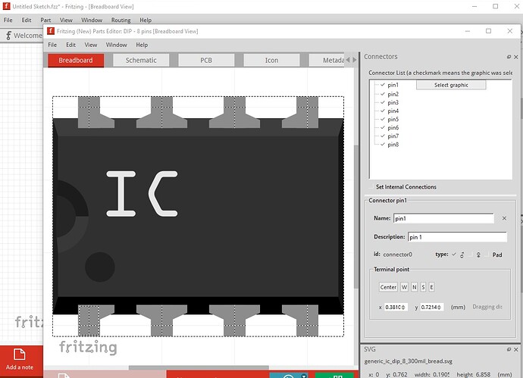Image resolution: width=523 pixels, height=378 pixels.
Task: Open the Window menu in Parts Editor
Action: pyautogui.click(x=117, y=45)
